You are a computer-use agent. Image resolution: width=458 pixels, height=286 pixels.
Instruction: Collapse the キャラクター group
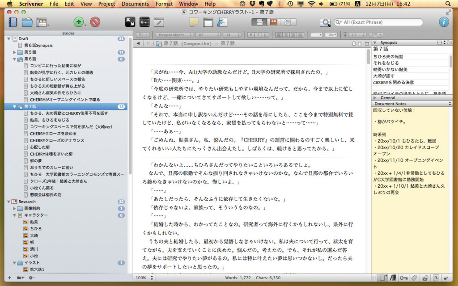tap(14, 215)
